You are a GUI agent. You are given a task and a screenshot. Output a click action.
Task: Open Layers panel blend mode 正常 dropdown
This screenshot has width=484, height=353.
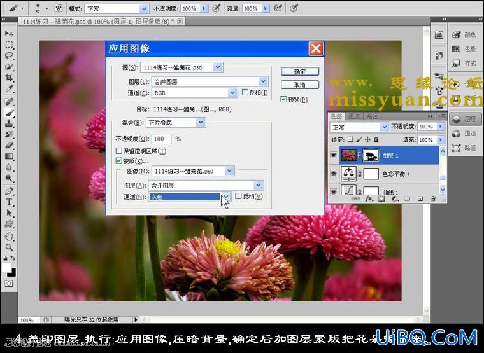384,127
